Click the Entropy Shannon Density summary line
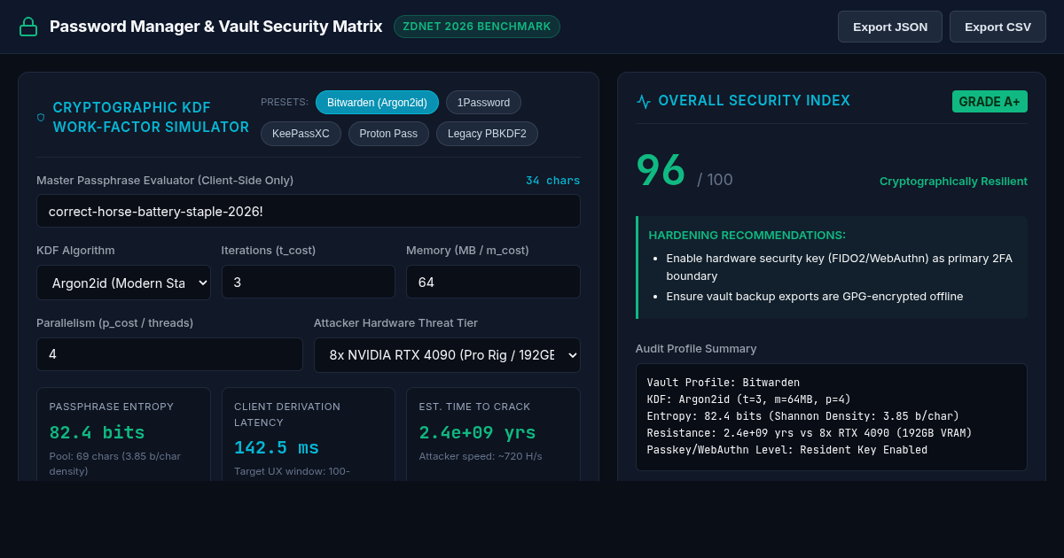 803,416
